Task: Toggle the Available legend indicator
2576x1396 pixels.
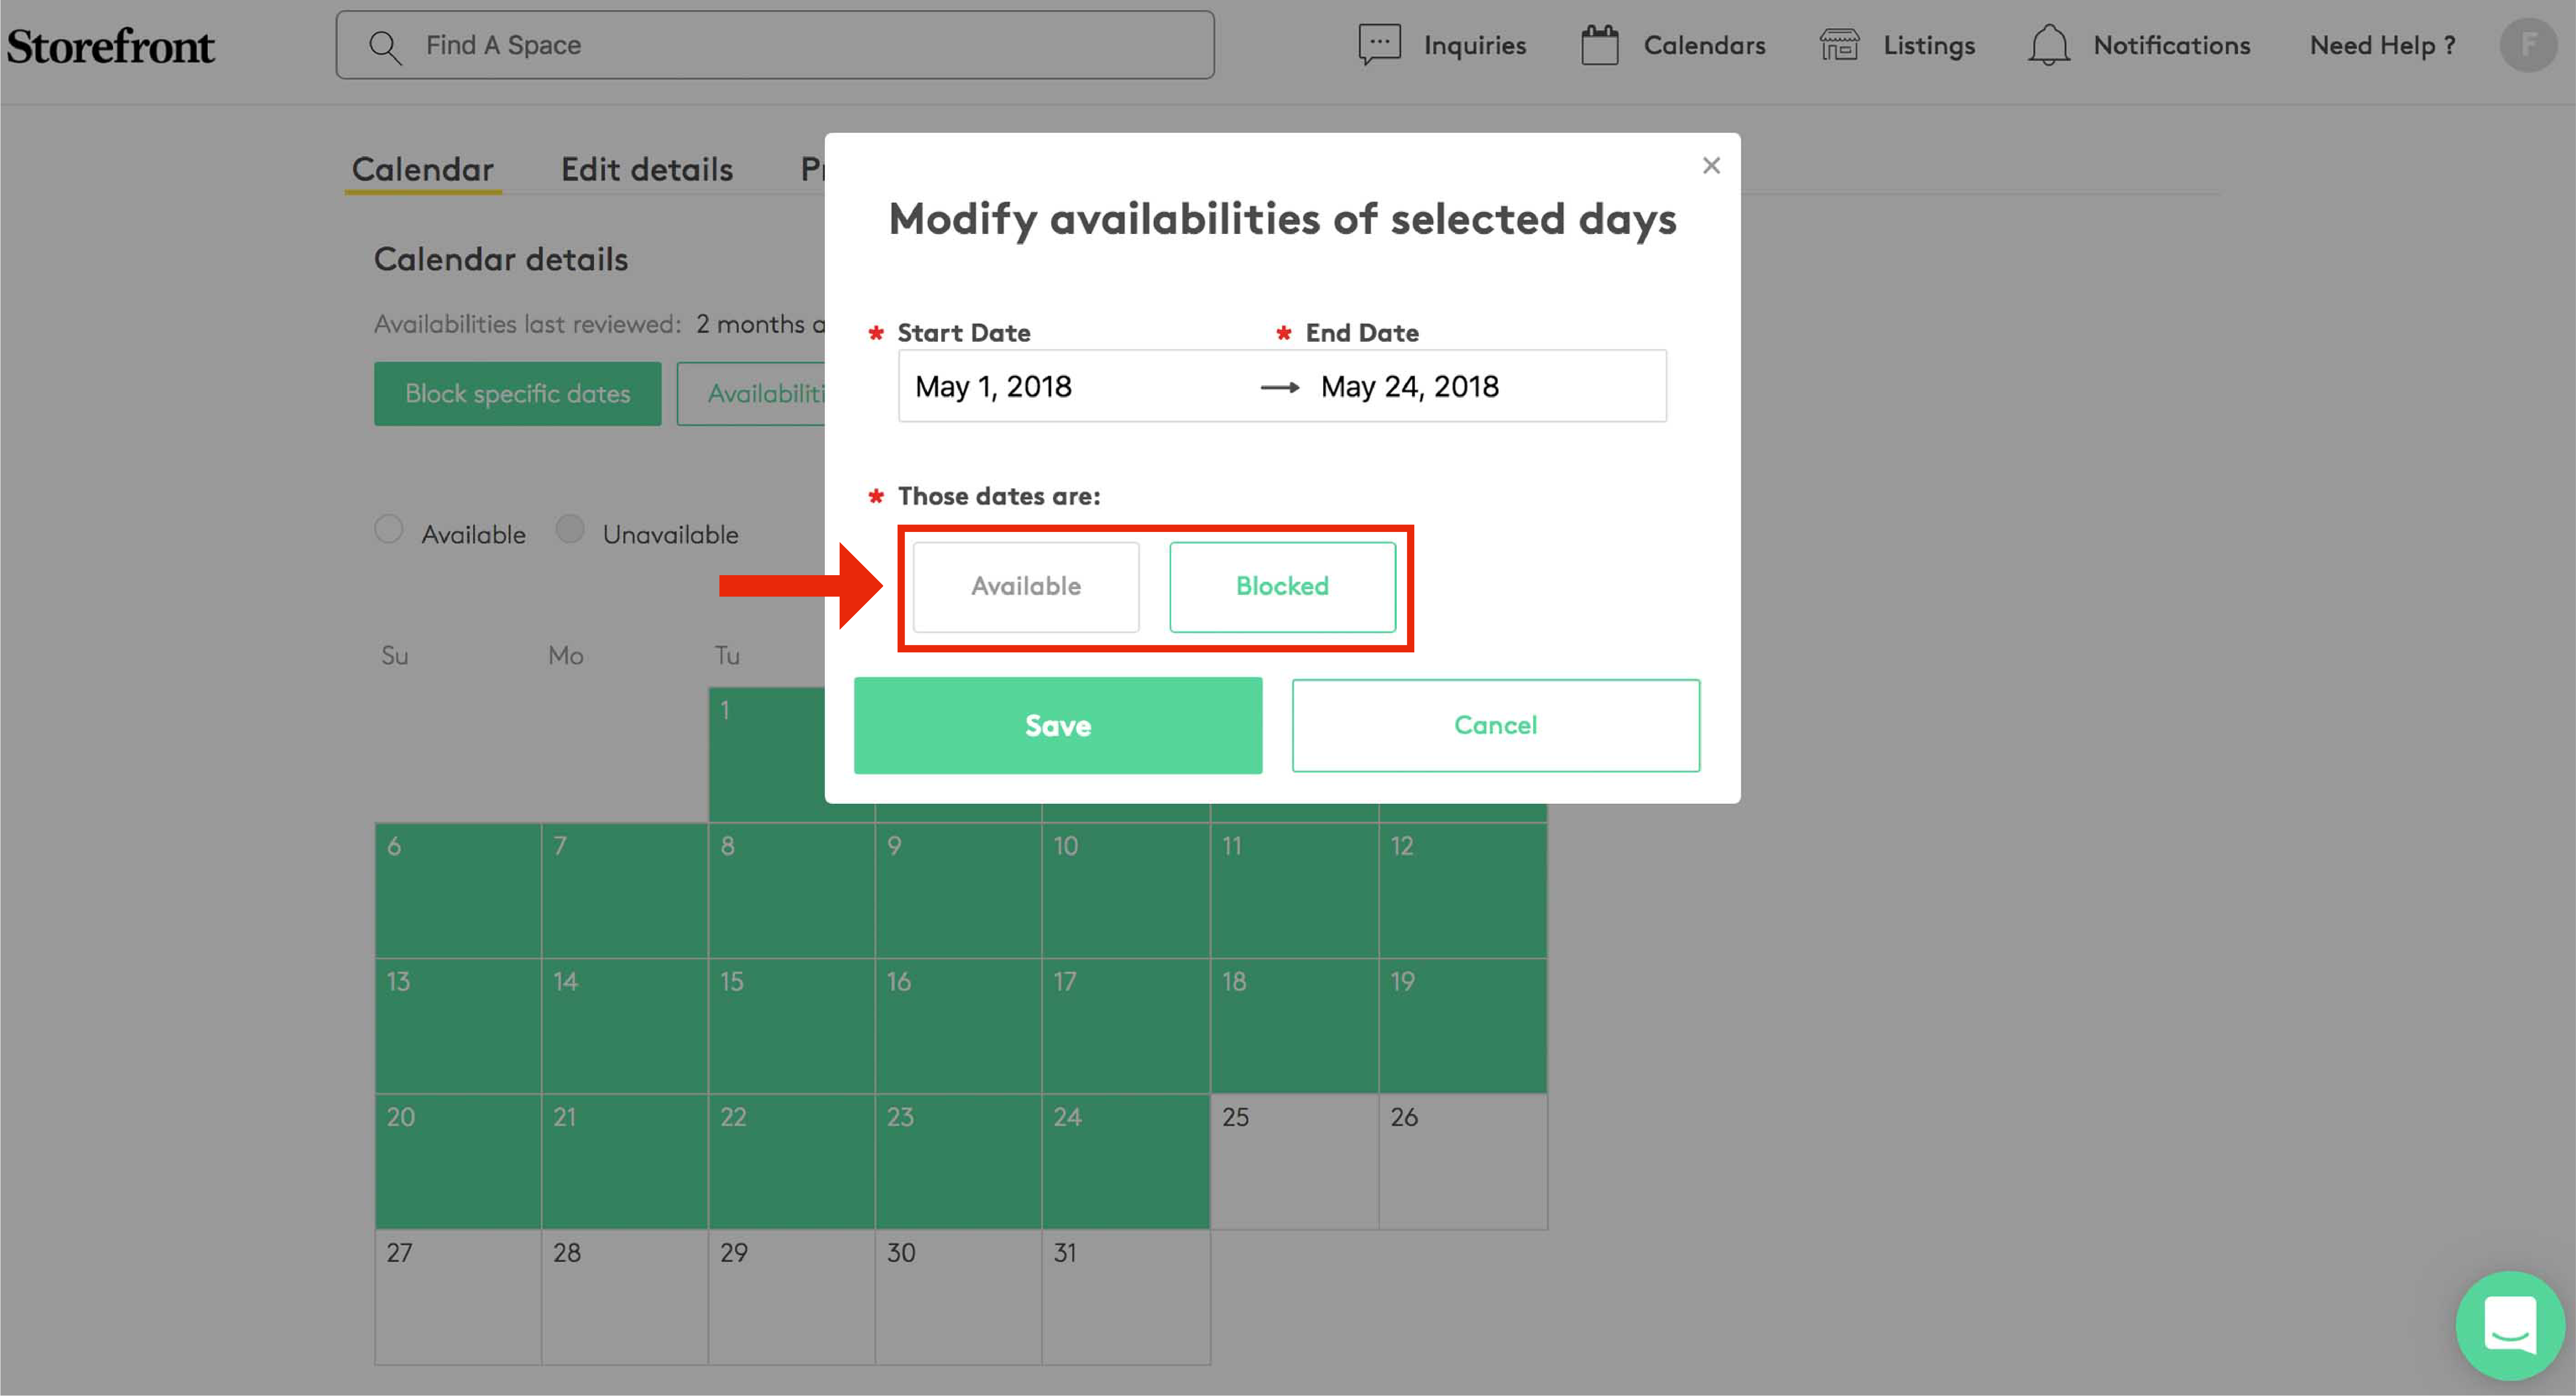Action: pos(389,529)
